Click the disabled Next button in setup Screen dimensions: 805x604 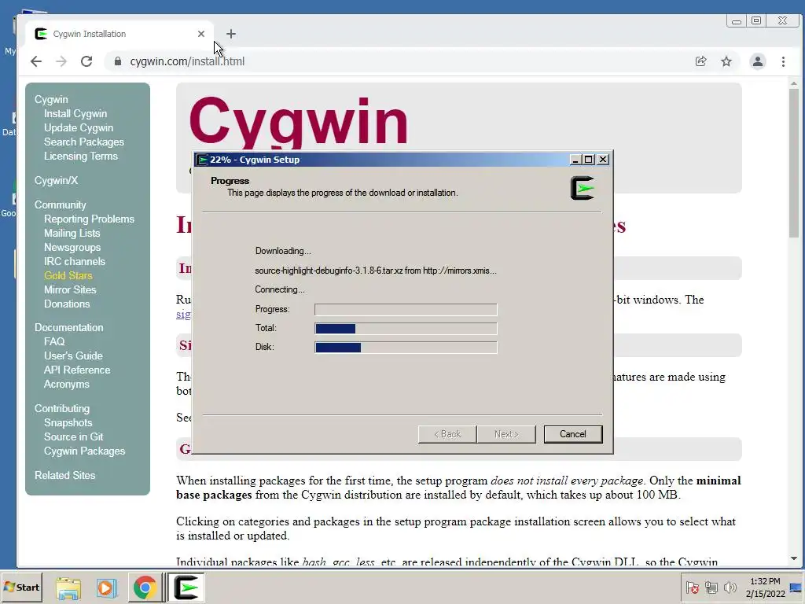506,434
